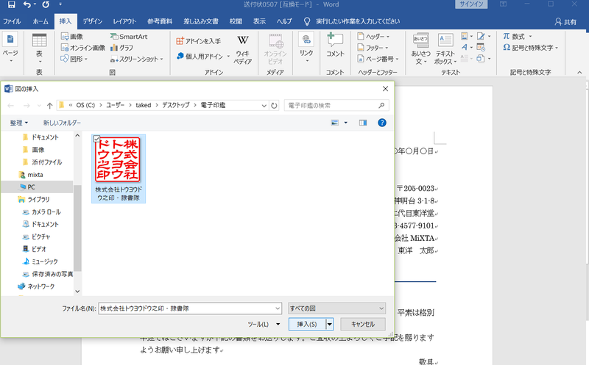Open すべての図 file type dropdown
This screenshot has height=365, width=589.
[336, 308]
